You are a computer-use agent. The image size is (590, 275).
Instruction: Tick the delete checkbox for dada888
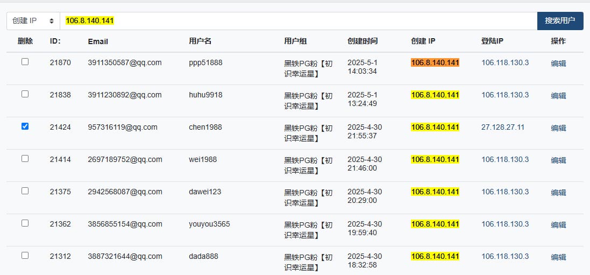pos(25,256)
